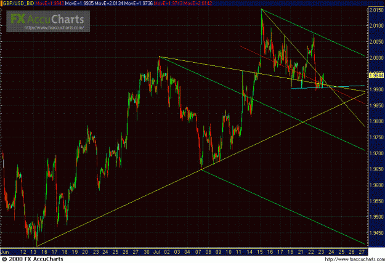Click the 2.0000 price axis label
The height and width of the screenshot is (263, 385).
tap(376, 58)
